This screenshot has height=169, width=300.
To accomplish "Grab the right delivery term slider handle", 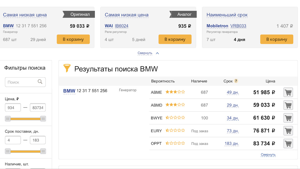I will pyautogui.click(x=43, y=151).
